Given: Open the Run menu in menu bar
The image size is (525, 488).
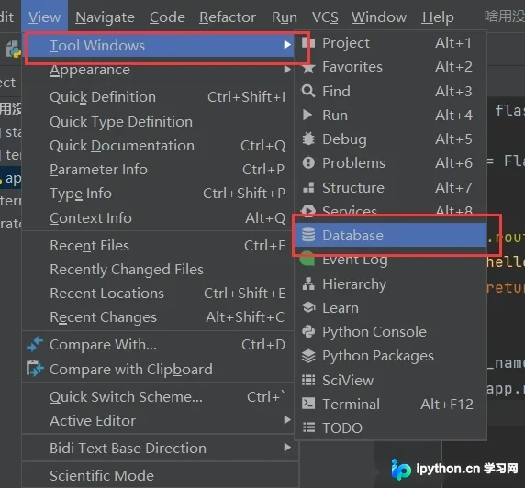Looking at the screenshot, I should point(285,17).
